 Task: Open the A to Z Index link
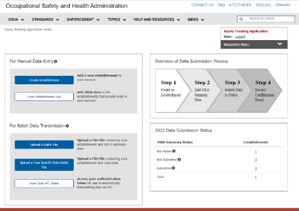click(x=240, y=5)
